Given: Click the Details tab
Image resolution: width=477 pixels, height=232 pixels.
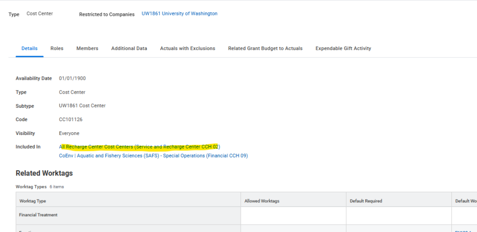Looking at the screenshot, I should click(29, 48).
